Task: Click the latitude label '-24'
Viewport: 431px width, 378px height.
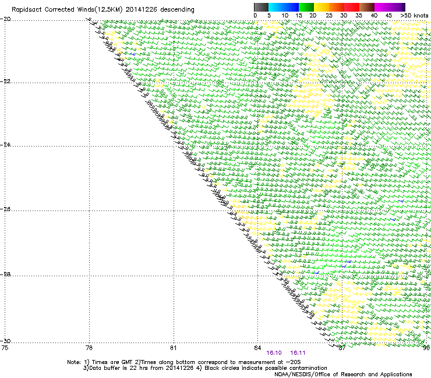Action: [x=6, y=145]
